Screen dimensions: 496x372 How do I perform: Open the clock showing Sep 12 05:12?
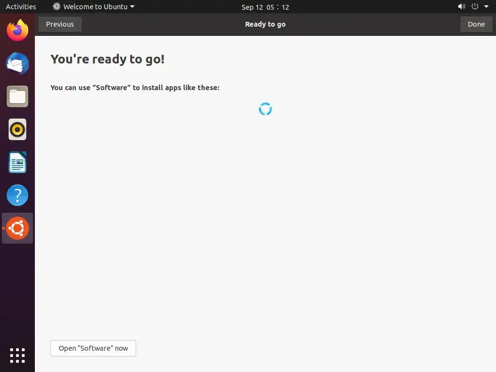tap(265, 7)
